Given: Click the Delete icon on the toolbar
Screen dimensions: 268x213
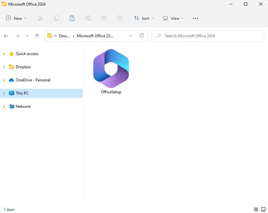Looking at the screenshot, I should (x=120, y=18).
